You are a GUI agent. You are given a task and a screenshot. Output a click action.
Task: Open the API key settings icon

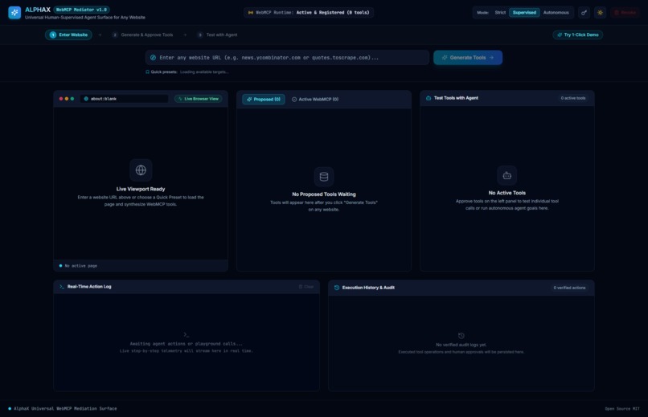584,12
